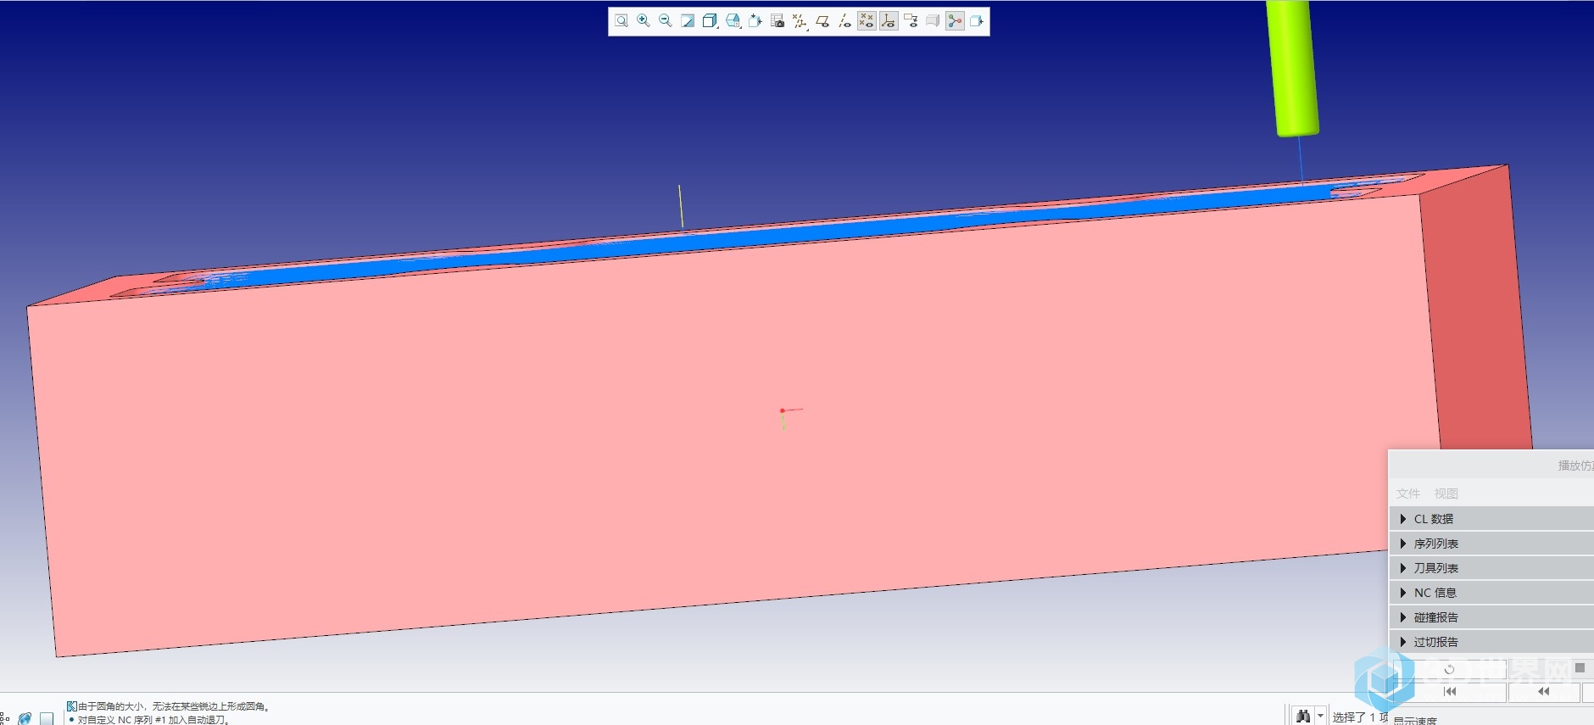
Task: Click the green cutting tool in the viewport
Action: [x=1292, y=68]
